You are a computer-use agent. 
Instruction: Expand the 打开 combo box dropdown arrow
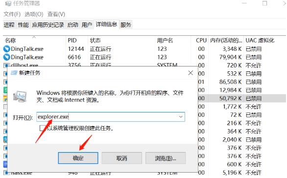pos(181,117)
